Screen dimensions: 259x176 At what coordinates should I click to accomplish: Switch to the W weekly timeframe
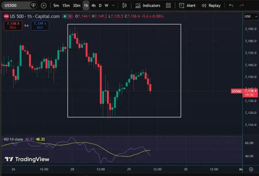(107, 6)
